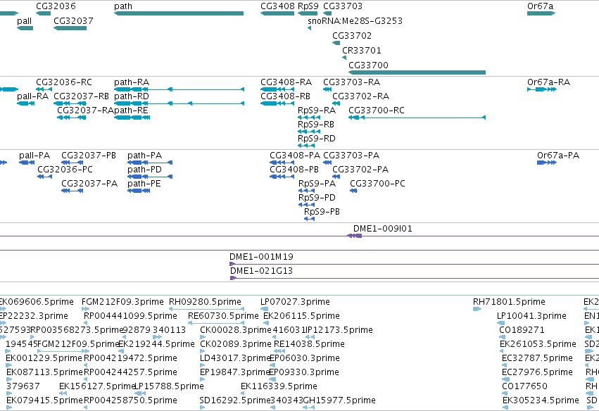The height and width of the screenshot is (411, 599).
Task: Select the CG3408-PA protein label
Action: tap(295, 156)
